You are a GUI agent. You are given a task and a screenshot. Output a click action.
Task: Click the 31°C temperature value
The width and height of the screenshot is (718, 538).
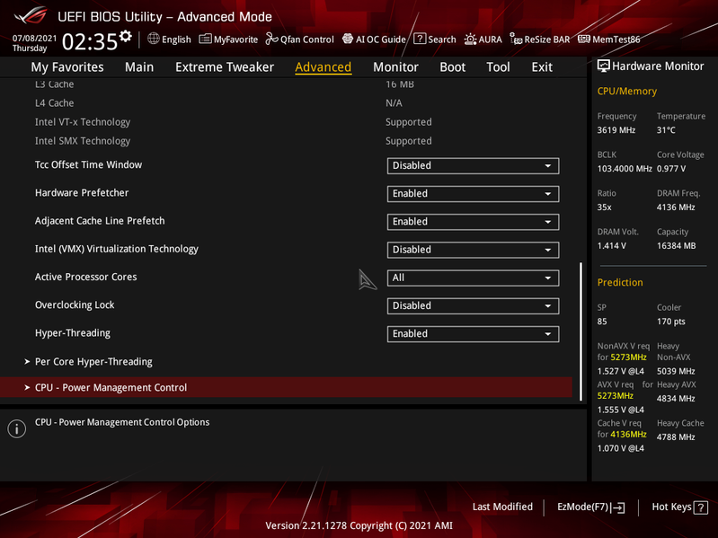pos(666,130)
